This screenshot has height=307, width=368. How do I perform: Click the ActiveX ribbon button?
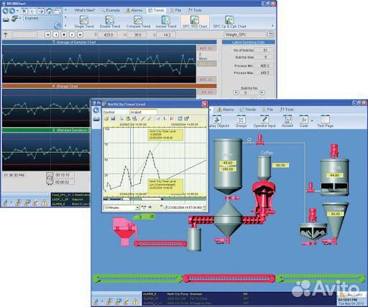287,121
